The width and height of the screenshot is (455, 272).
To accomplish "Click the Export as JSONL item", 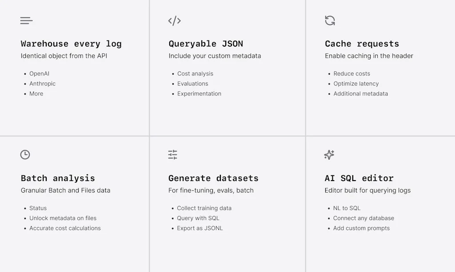I will 200,228.
